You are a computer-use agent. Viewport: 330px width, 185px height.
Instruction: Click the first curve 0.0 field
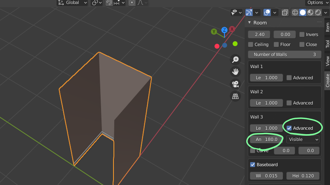coord(284,151)
